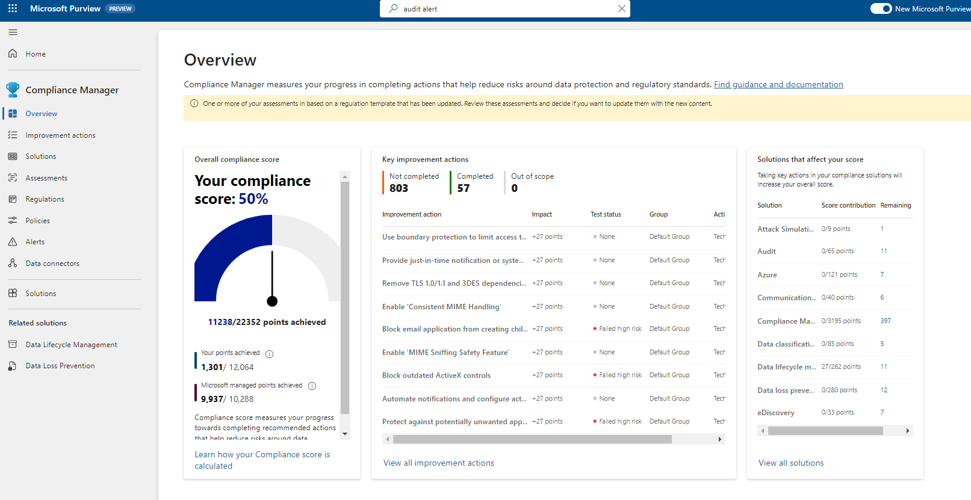The width and height of the screenshot is (971, 500).
Task: Click the Data connectors icon
Action: point(13,264)
